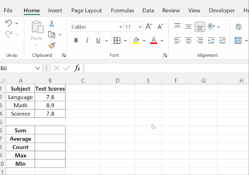Toggle Italic formatting
This screenshot has height=175, width=249.
point(87,40)
